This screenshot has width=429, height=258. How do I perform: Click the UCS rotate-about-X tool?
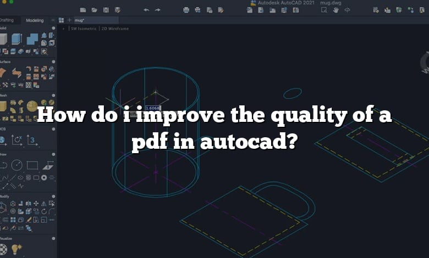pos(16,140)
